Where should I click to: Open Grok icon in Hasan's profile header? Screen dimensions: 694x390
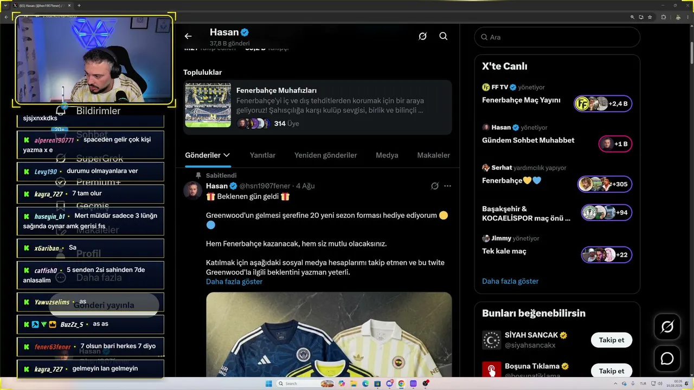click(x=422, y=36)
